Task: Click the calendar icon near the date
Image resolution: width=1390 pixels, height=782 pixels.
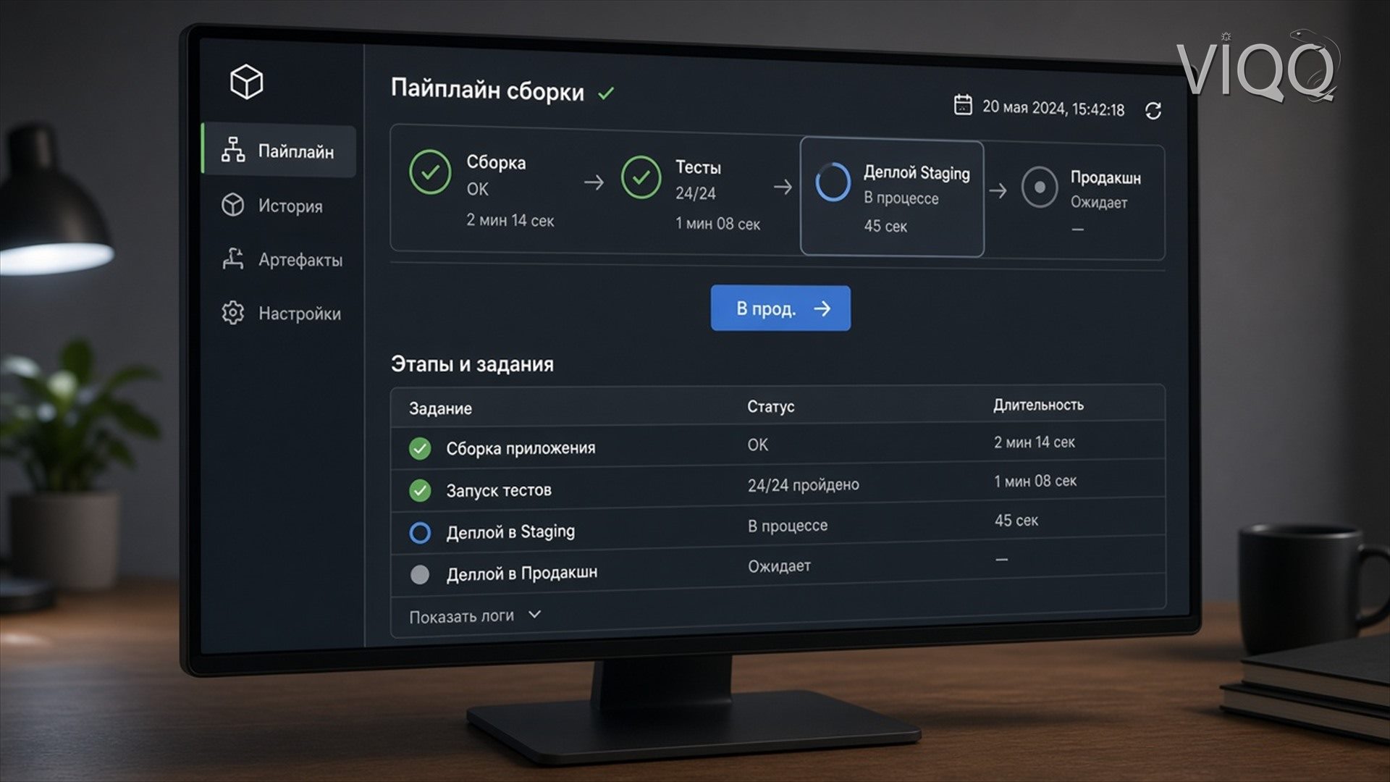Action: (963, 105)
